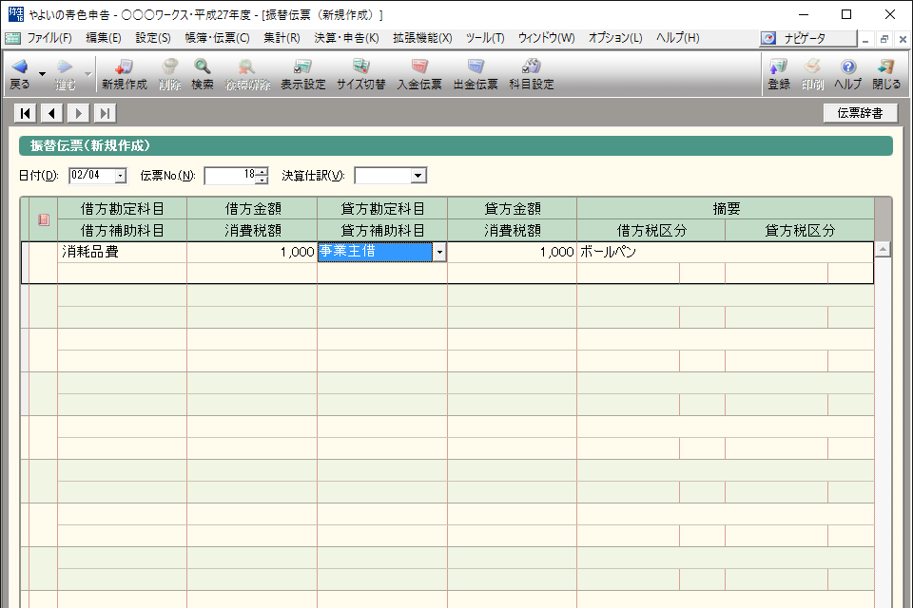The width and height of the screenshot is (913, 608).
Task: Open the オプション(L) menu
Action: [615, 38]
